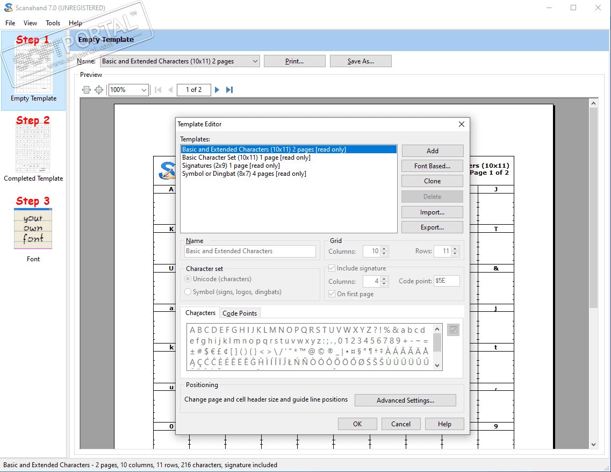611x472 pixels.
Task: Click preview scrollbar up arrow
Action: [593, 103]
